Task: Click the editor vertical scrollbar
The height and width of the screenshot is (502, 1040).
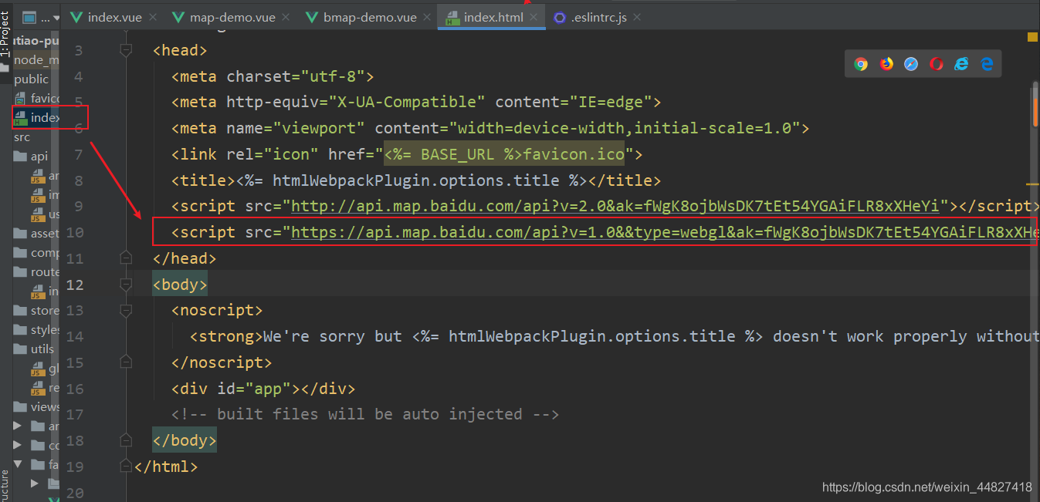Action: click(1036, 105)
